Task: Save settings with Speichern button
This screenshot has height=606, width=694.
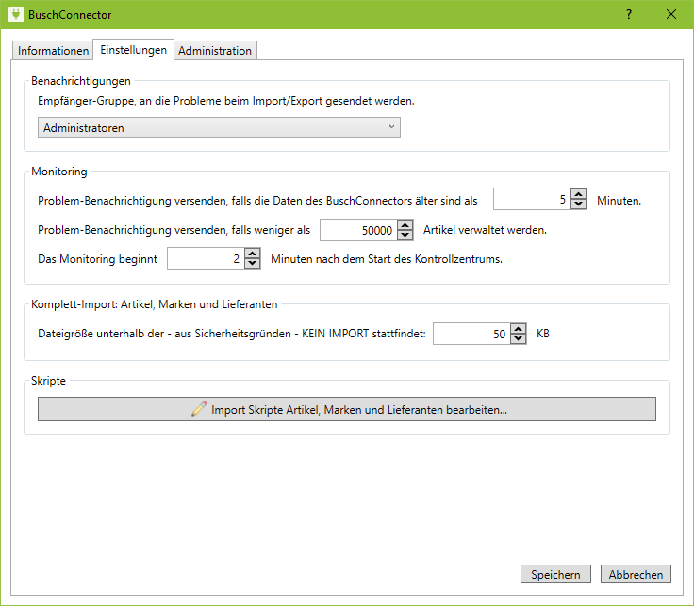Action: click(555, 574)
